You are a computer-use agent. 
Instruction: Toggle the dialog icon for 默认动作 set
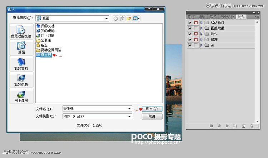point(196,23)
